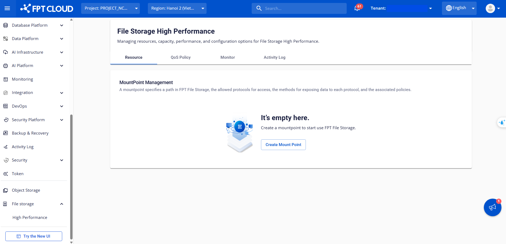The height and width of the screenshot is (244, 506).
Task: Open the announcements megaphone button
Action: 492,207
